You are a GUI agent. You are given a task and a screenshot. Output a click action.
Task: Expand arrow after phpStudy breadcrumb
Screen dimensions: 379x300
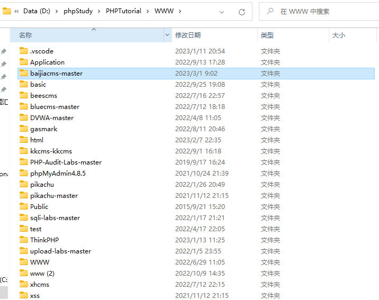pyautogui.click(x=99, y=11)
